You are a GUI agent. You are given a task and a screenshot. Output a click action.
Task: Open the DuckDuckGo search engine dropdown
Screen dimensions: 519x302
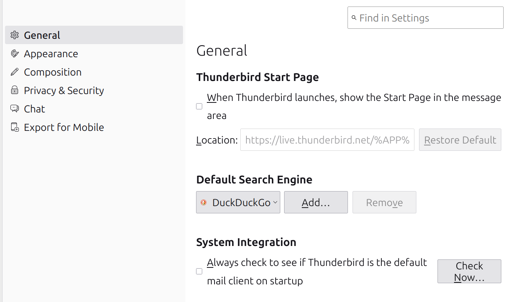[238, 202]
